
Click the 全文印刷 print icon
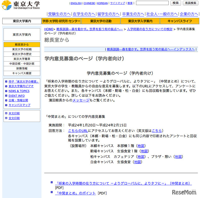pyautogui.click(x=6, y=118)
